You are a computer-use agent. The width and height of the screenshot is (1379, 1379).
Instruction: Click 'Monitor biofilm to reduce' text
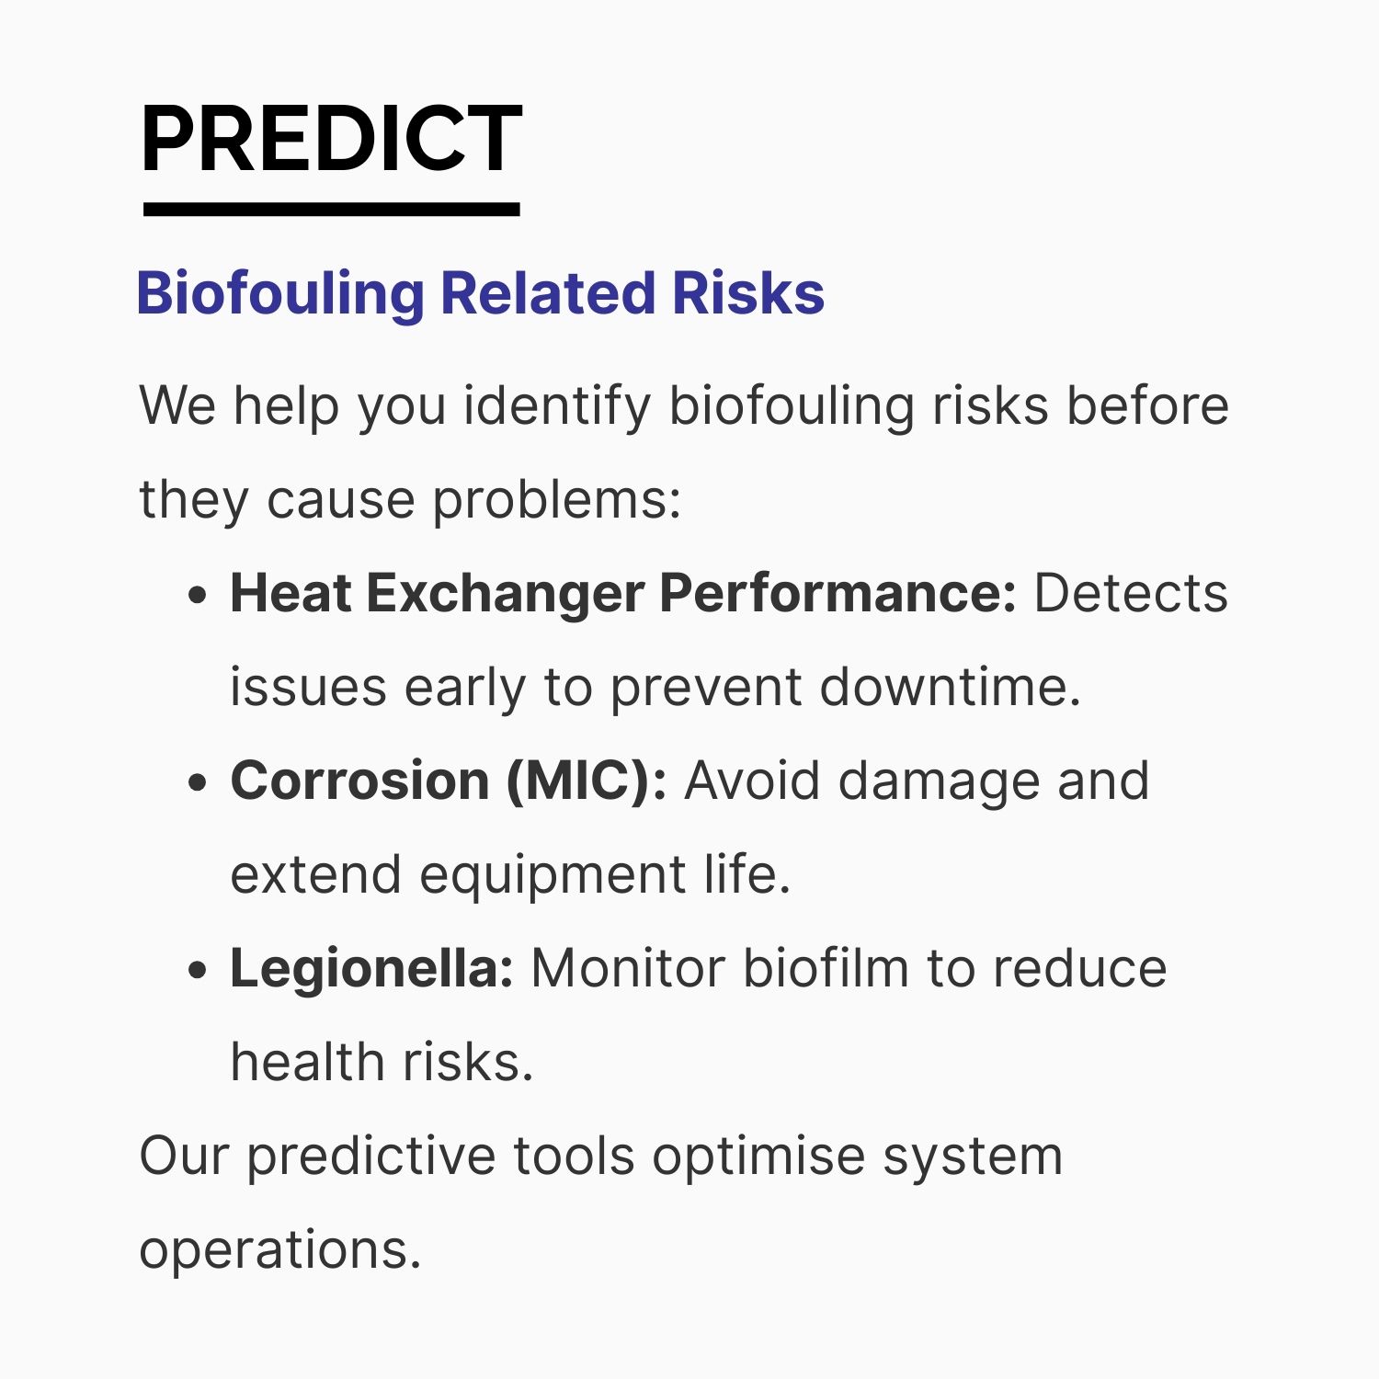click(x=849, y=968)
